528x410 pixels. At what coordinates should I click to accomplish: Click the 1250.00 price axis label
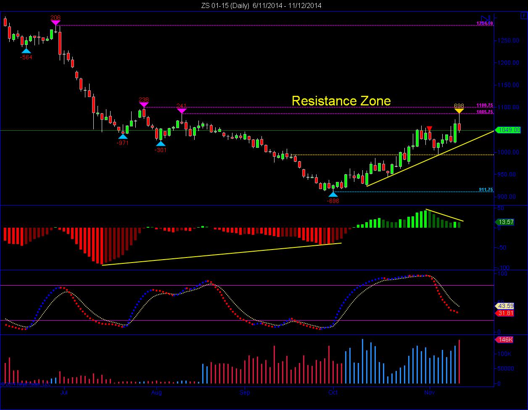tap(509, 41)
